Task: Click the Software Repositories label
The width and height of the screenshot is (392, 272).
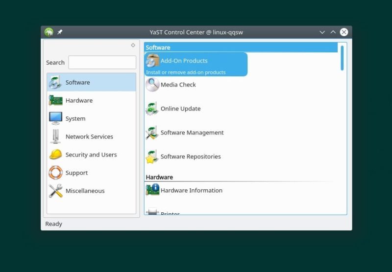Action: (191, 157)
